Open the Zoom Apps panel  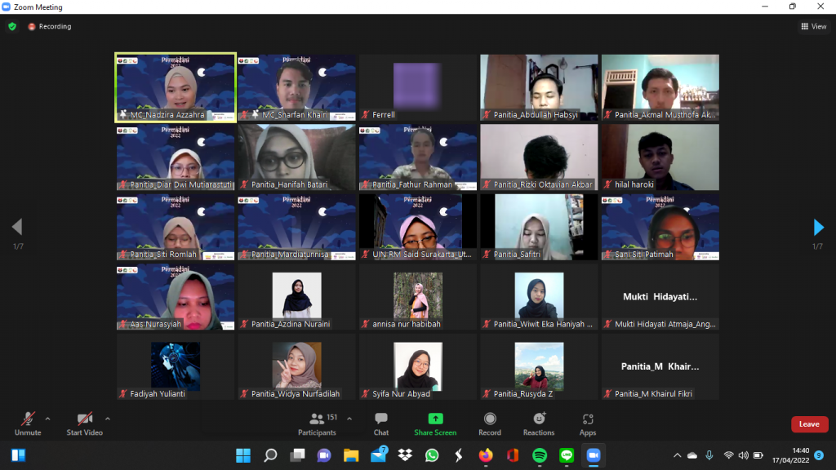(x=588, y=423)
